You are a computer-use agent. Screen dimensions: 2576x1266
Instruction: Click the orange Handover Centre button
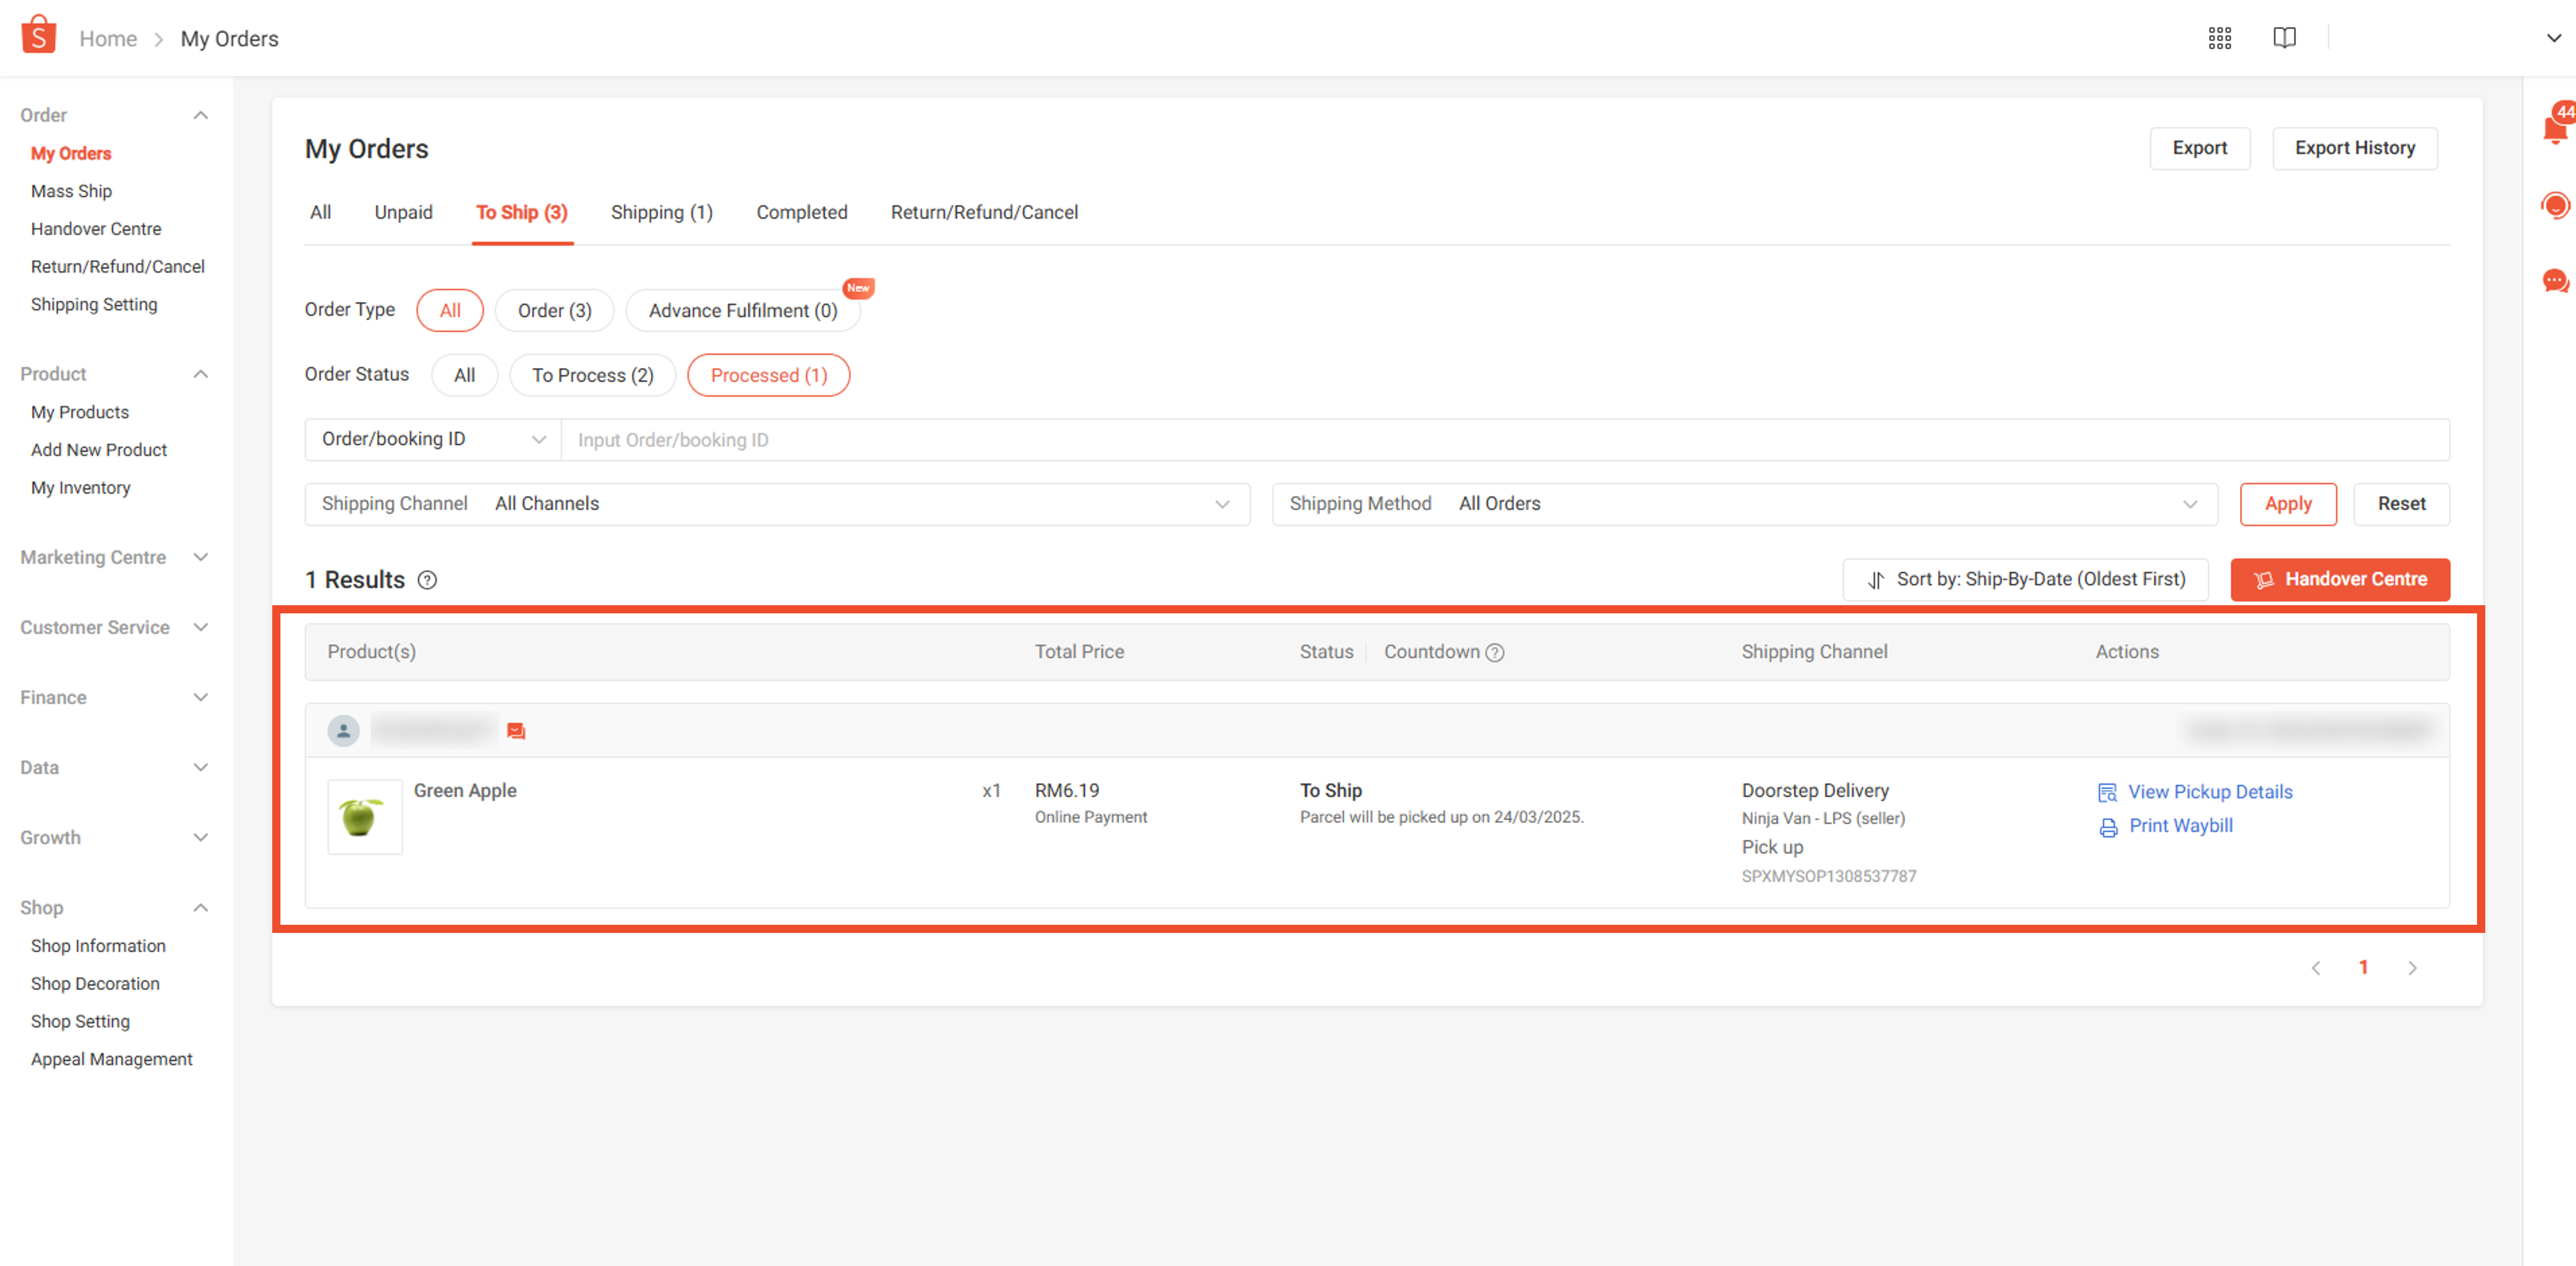coord(2339,580)
